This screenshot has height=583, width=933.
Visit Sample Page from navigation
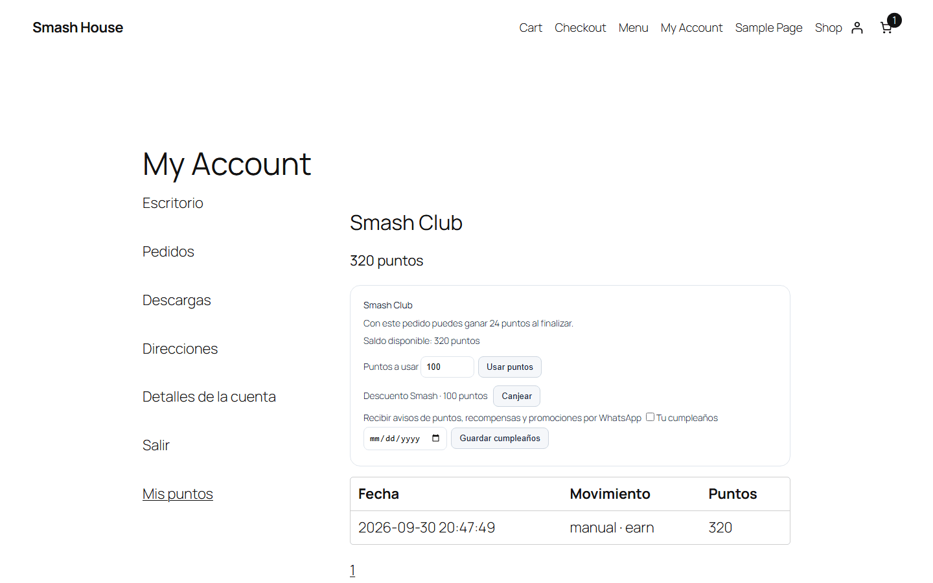click(768, 28)
